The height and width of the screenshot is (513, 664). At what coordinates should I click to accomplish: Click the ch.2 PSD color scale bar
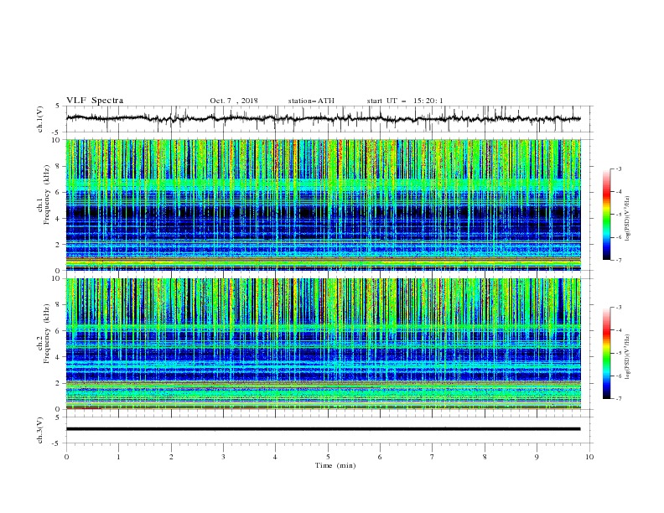click(607, 353)
